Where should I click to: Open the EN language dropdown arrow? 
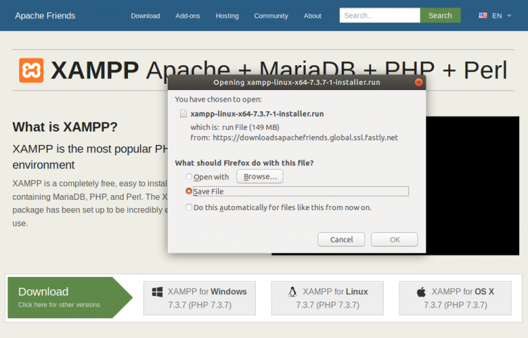[x=509, y=16]
